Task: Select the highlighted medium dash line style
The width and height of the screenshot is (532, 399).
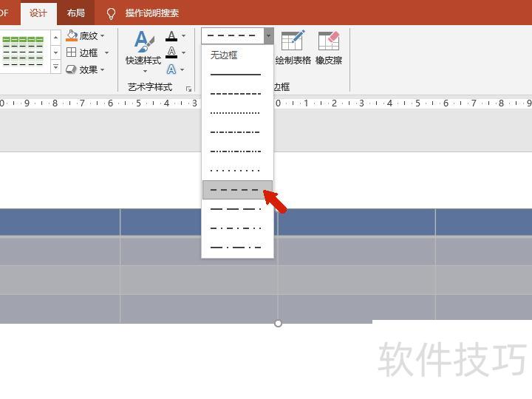Action: point(237,190)
